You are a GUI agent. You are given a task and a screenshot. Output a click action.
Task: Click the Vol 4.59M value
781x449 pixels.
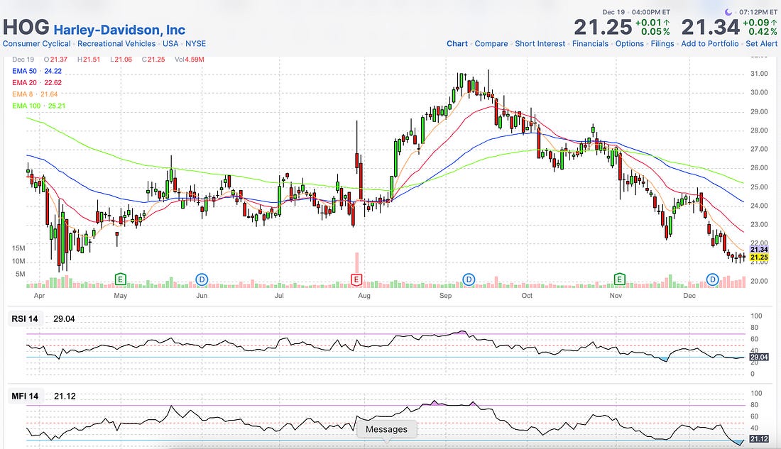coord(190,60)
